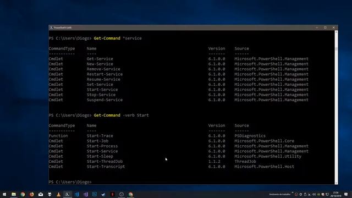Click the scrollbar down arrow in PowerShell

(336, 183)
